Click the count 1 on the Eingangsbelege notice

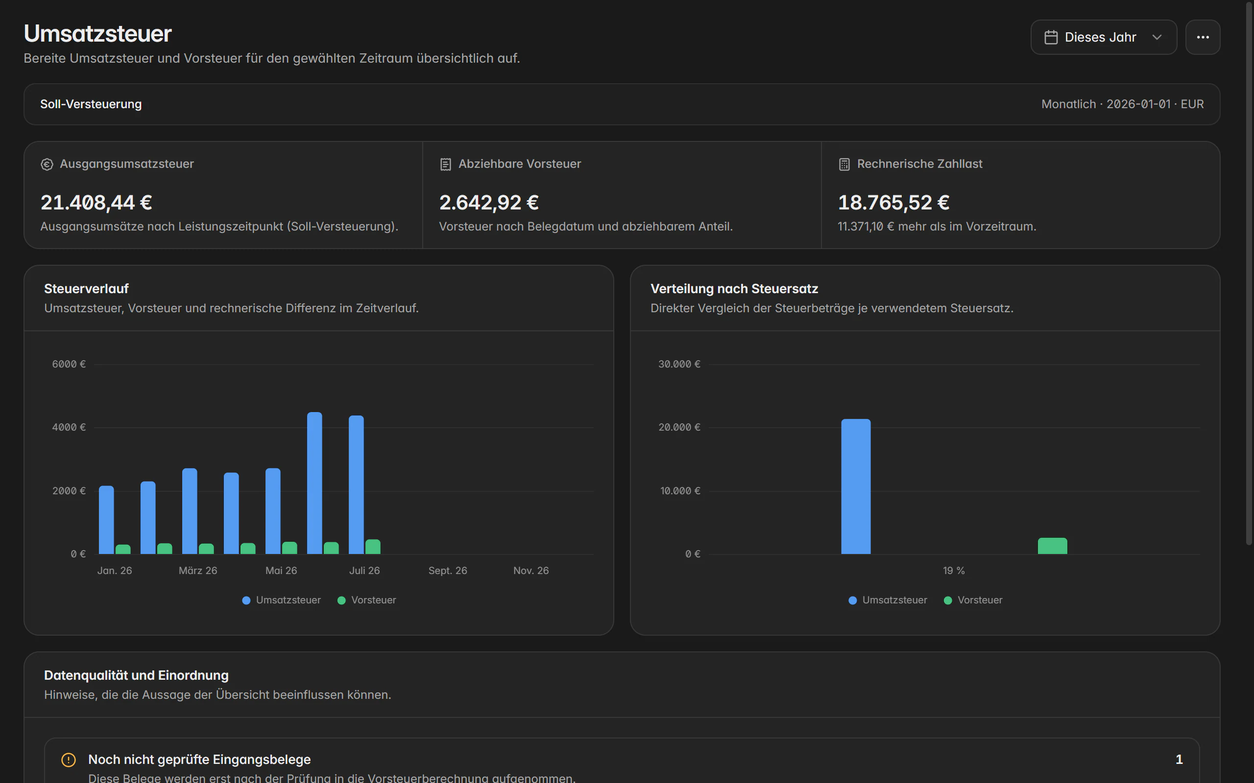pos(1179,760)
